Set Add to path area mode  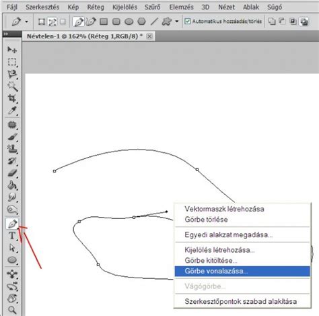(272, 22)
